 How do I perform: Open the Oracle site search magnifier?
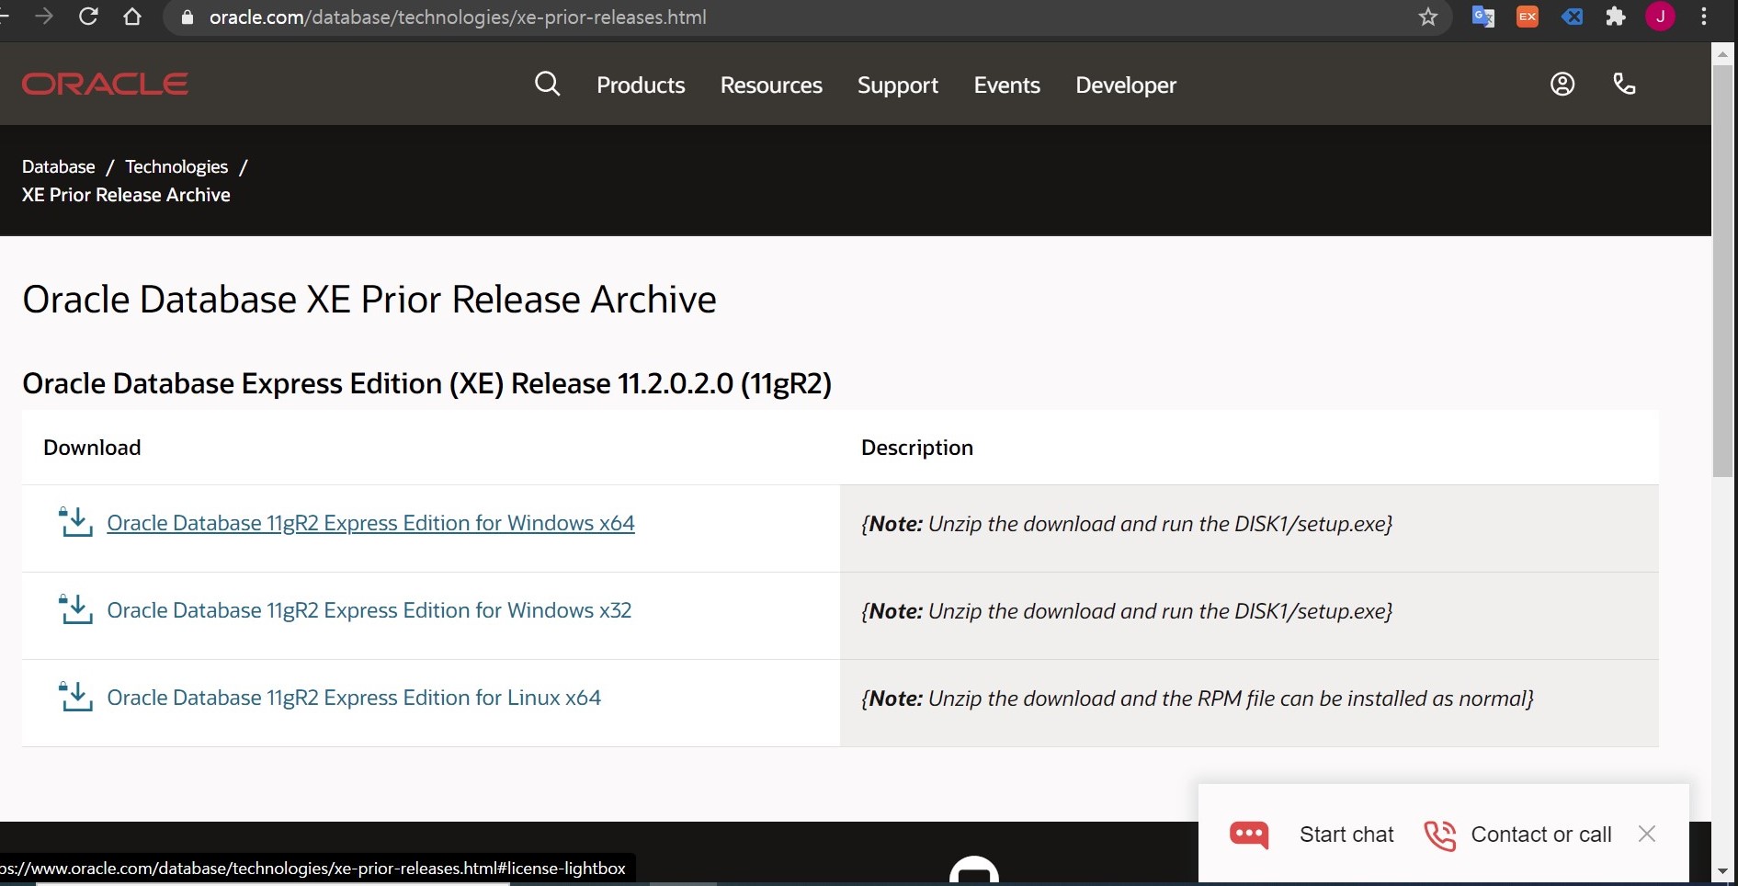tap(547, 84)
